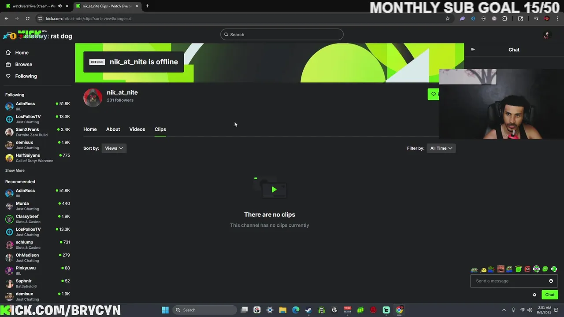Viewport: 564px width, 317px height.
Task: Open volume control in system tray
Action: pos(530,310)
